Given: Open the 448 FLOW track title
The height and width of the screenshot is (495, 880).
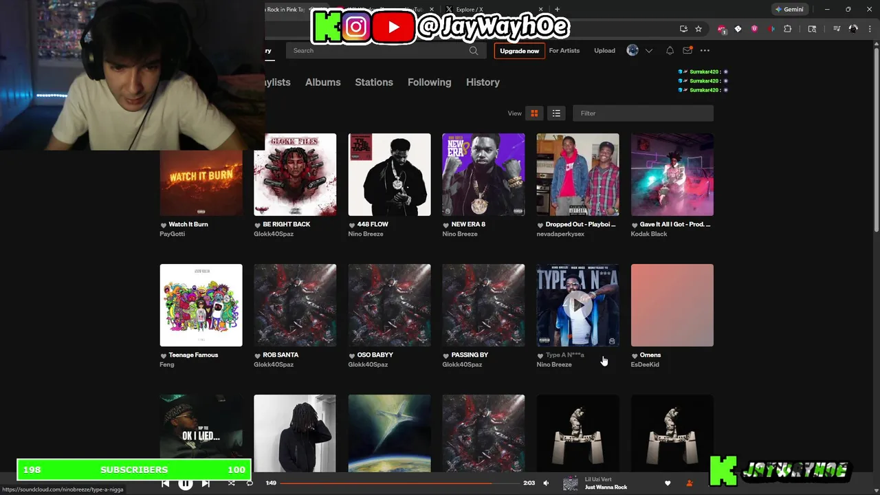Looking at the screenshot, I should [x=373, y=224].
